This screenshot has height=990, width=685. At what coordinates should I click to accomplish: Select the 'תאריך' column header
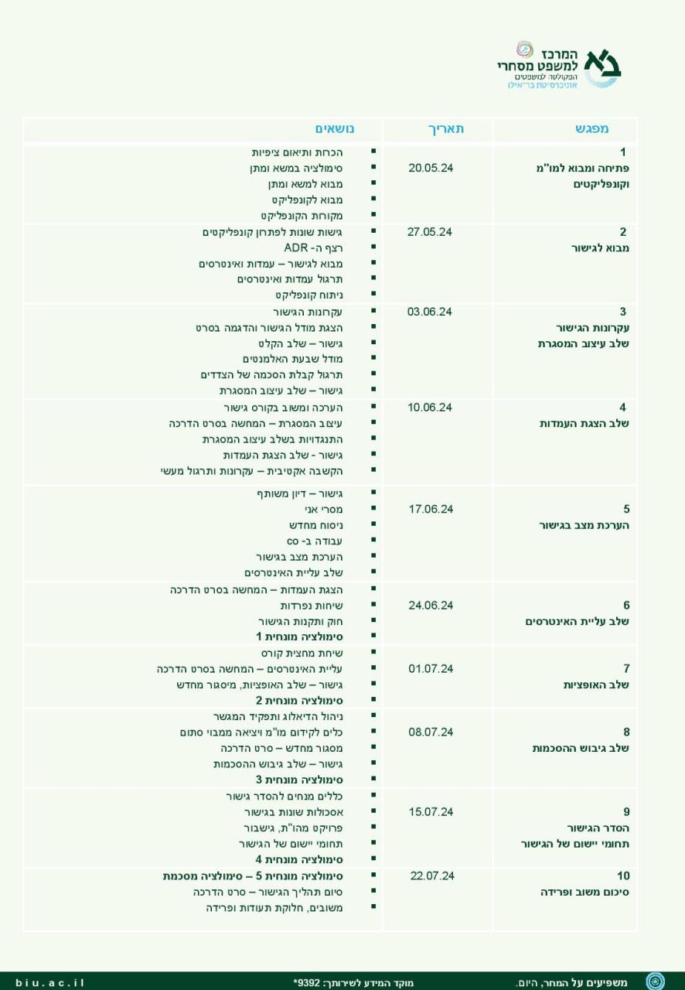(x=446, y=129)
